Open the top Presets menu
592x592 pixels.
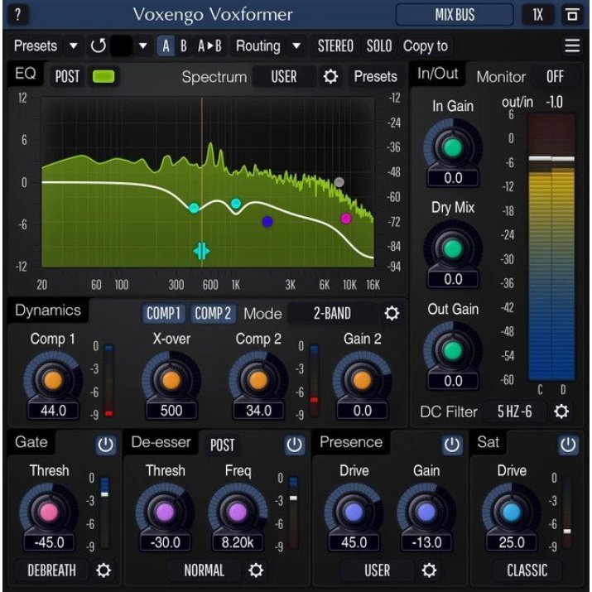pos(36,46)
